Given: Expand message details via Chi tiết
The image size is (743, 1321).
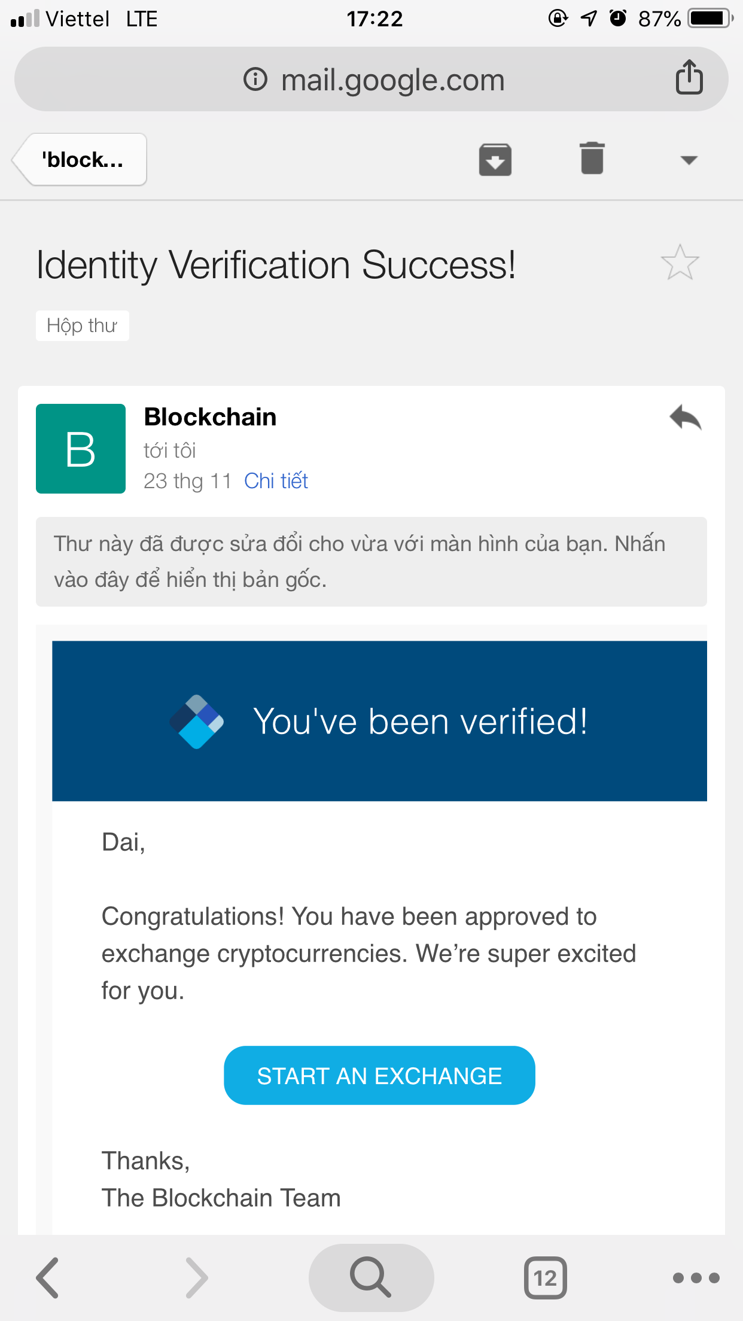Looking at the screenshot, I should click(276, 481).
